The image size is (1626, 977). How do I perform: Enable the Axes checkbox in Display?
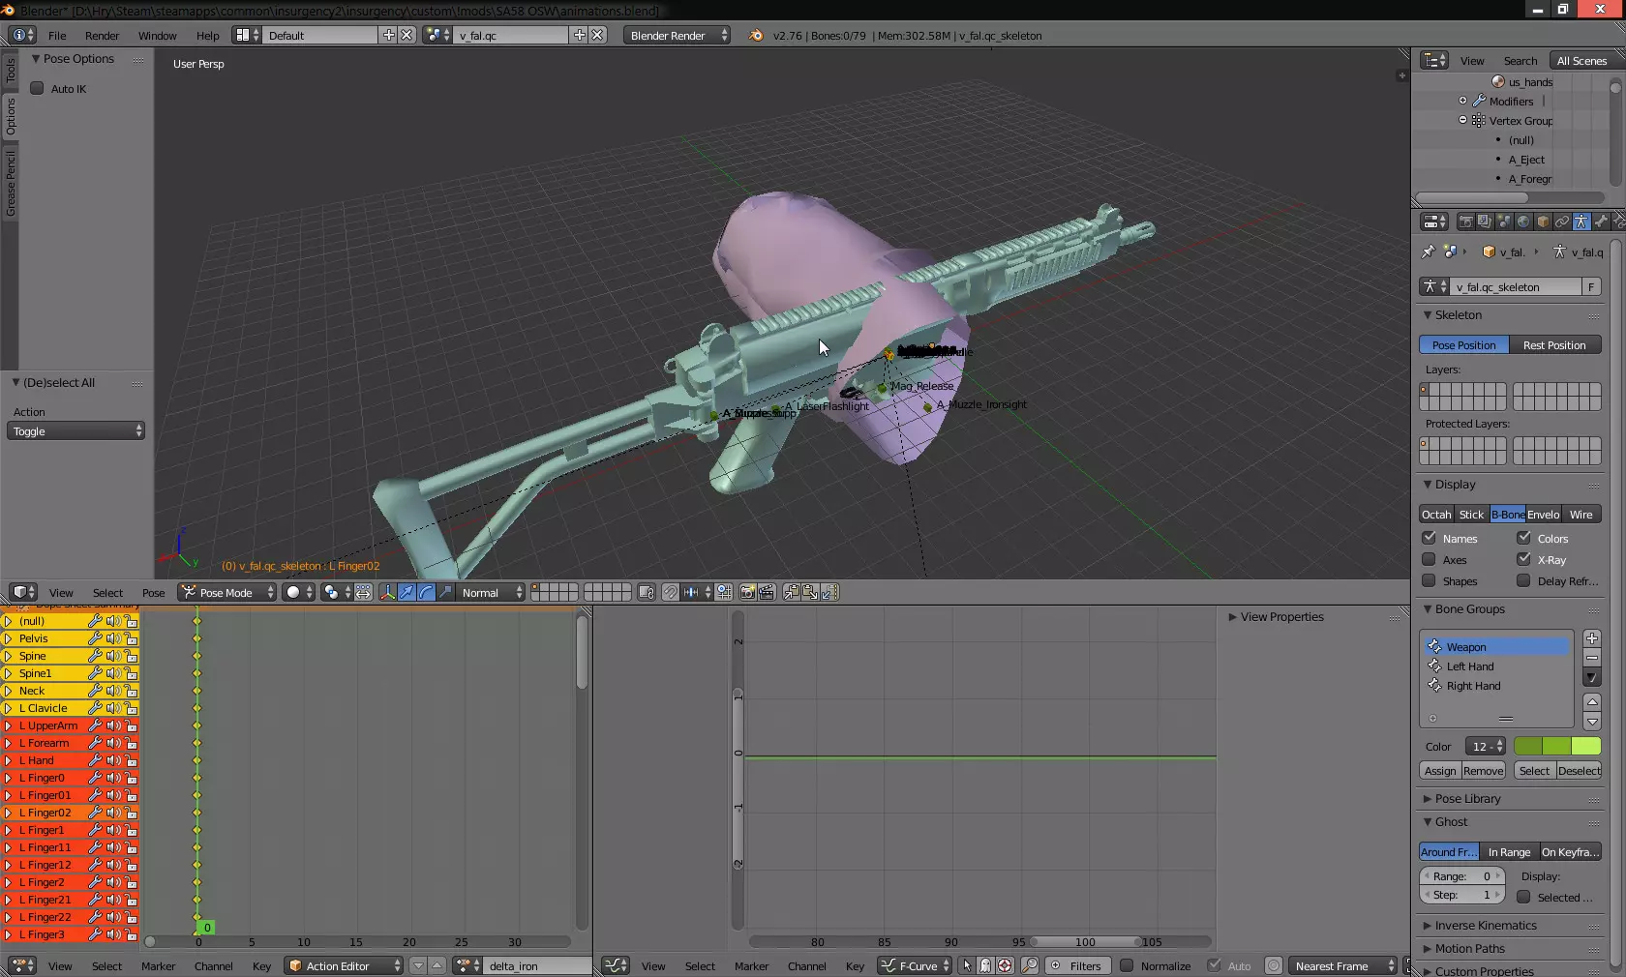pyautogui.click(x=1429, y=559)
